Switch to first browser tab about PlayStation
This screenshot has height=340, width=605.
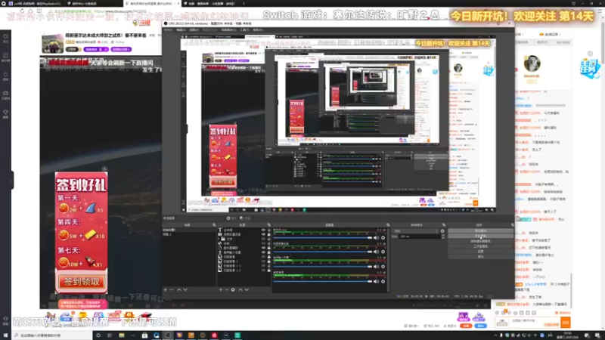coord(36,4)
